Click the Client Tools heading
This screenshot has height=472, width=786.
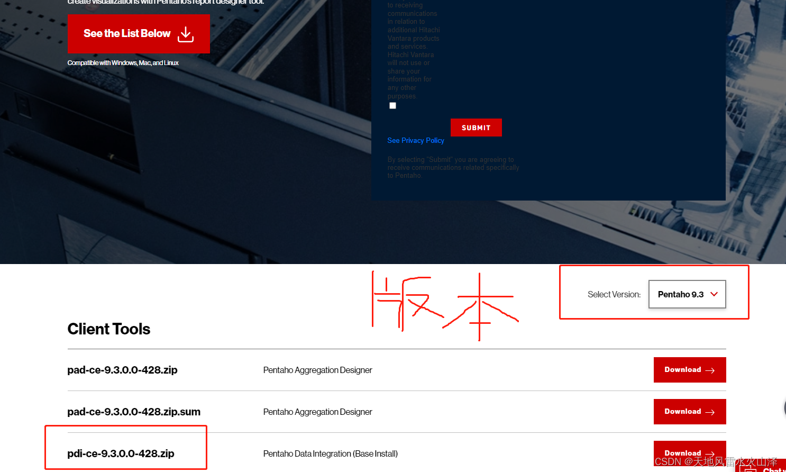[109, 329]
